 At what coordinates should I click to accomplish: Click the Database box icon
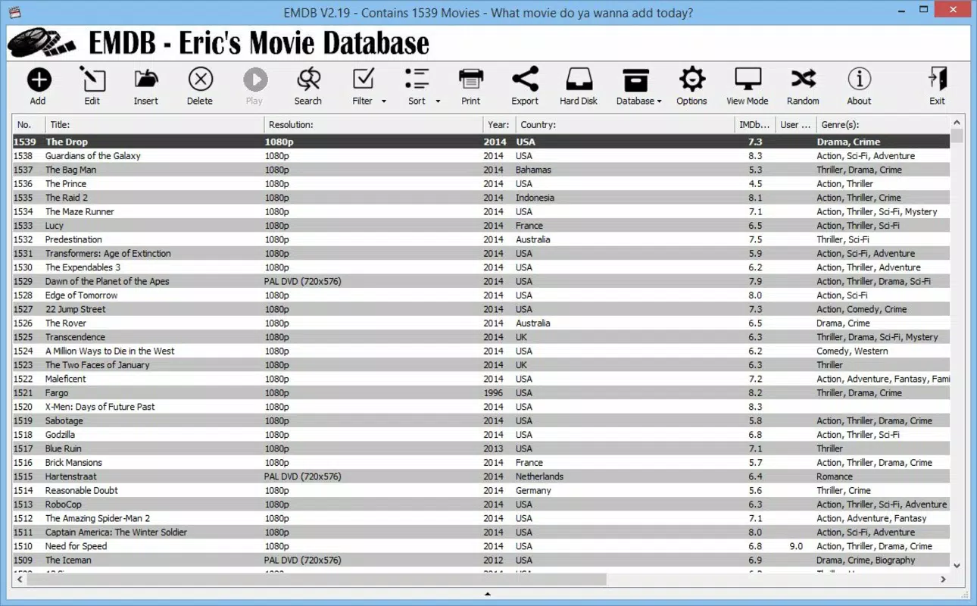[x=635, y=80]
